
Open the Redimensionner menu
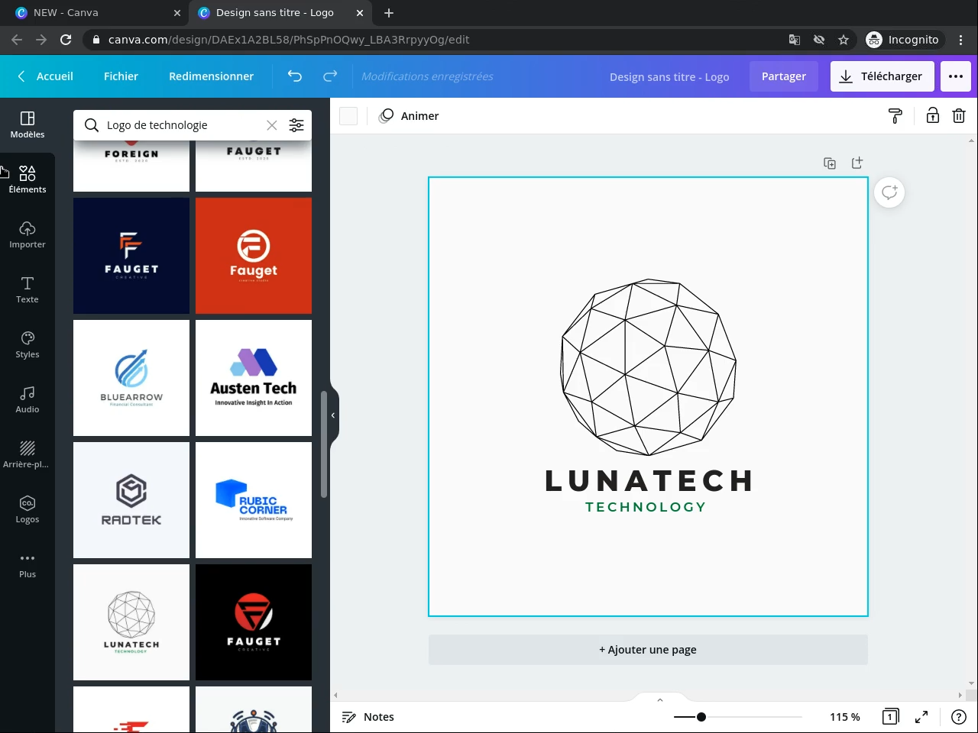point(211,76)
